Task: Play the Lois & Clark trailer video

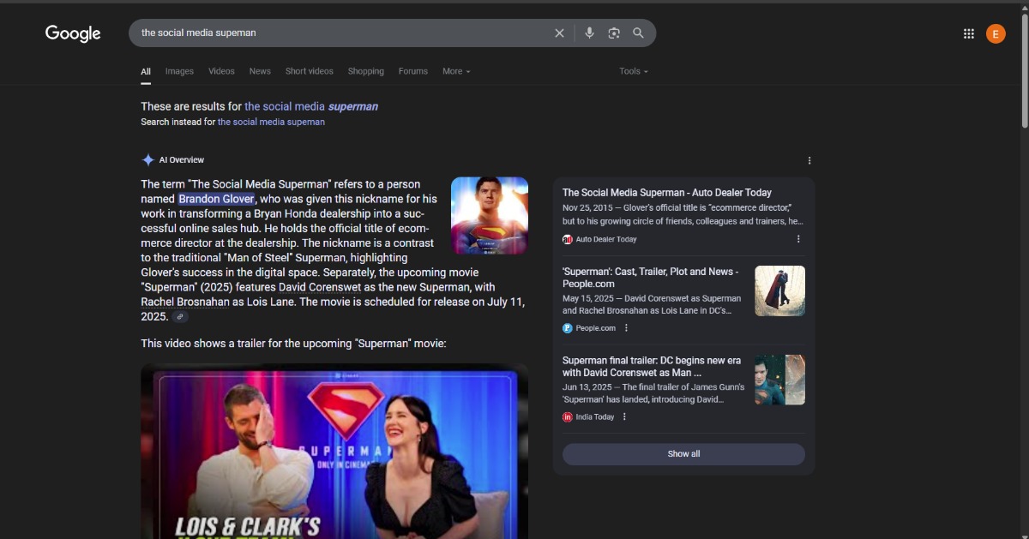Action: pyautogui.click(x=334, y=452)
